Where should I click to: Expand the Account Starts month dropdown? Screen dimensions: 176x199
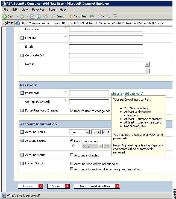[87, 132]
